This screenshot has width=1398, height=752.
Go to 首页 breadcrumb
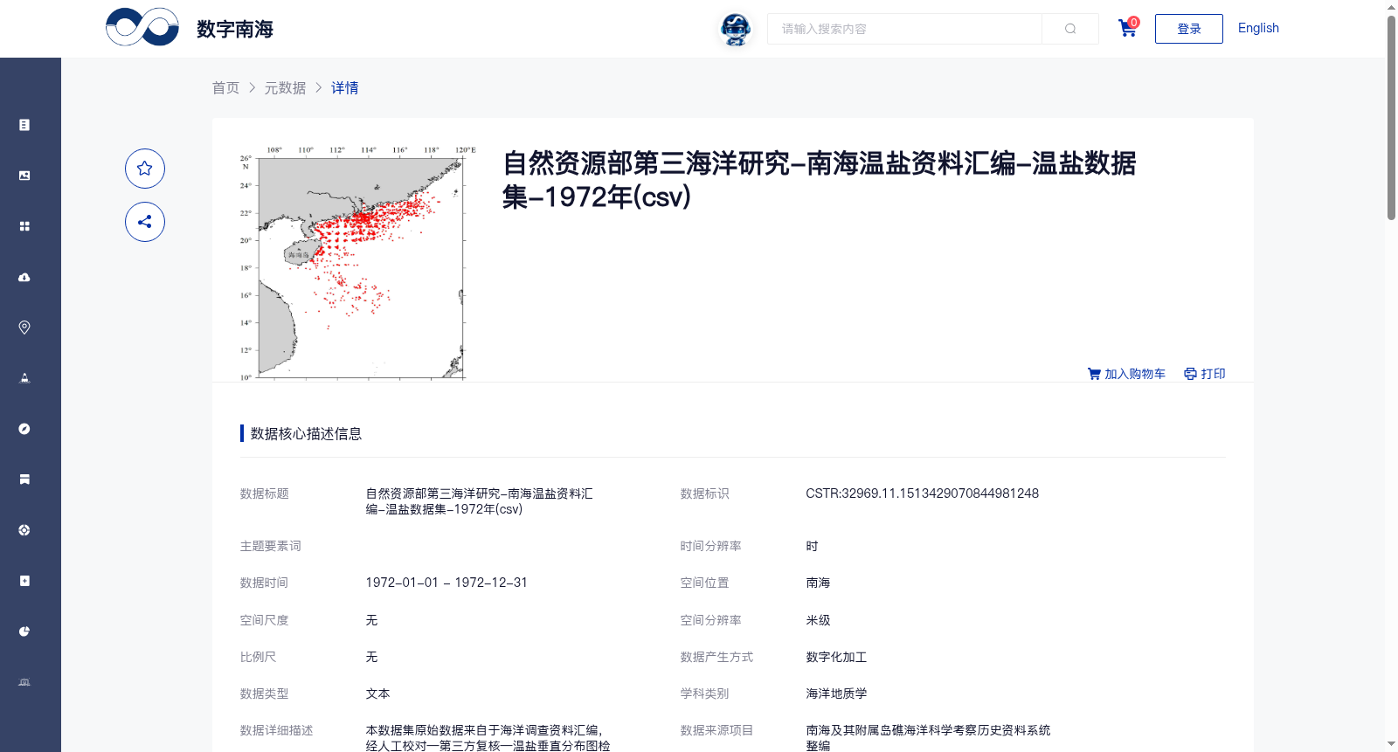[x=225, y=87]
